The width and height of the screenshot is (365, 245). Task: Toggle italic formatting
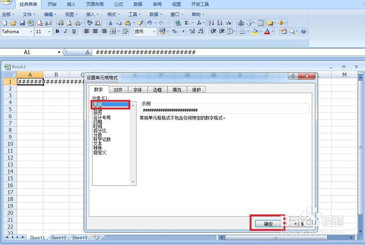coord(66,31)
